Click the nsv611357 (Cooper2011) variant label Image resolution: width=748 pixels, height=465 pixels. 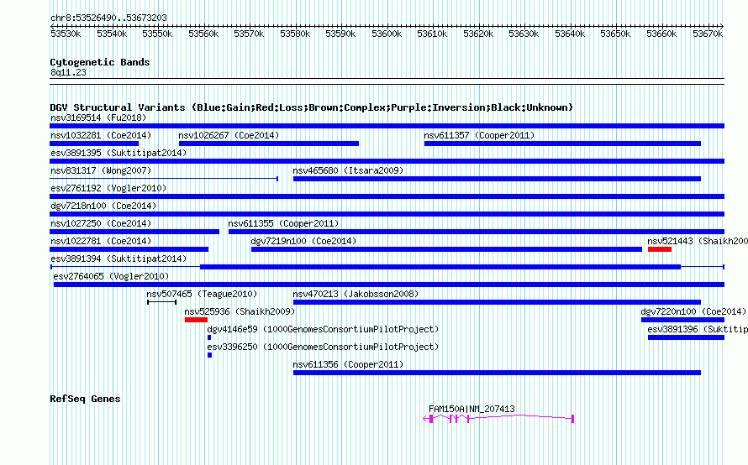tap(479, 135)
